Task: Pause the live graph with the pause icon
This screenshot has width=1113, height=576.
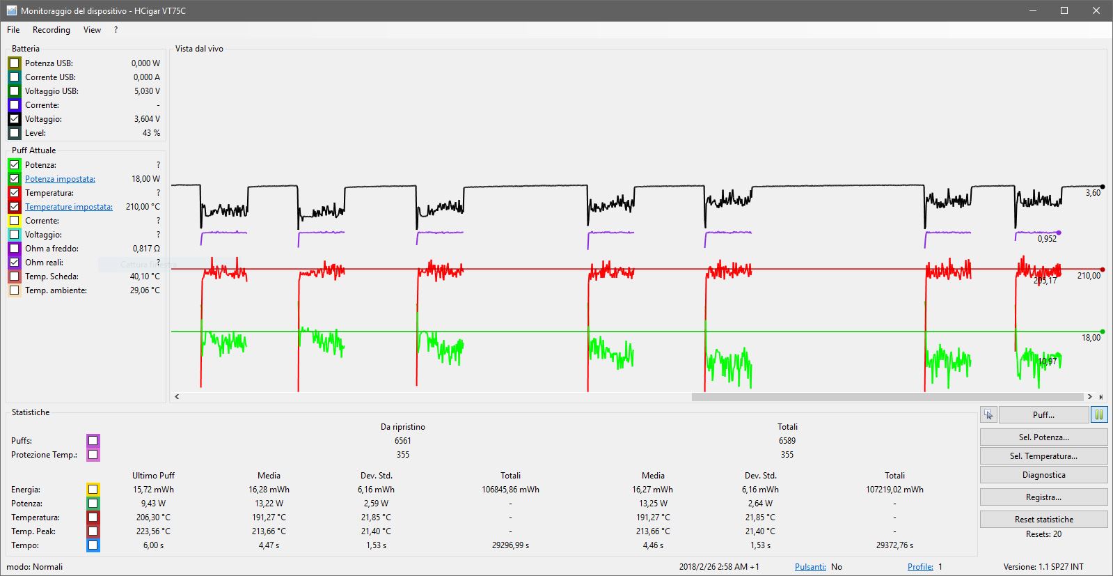Action: coord(1098,415)
